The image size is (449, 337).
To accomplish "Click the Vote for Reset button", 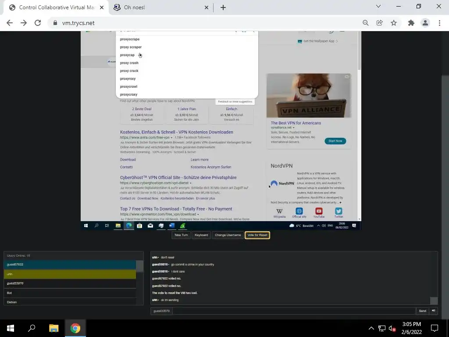I will (x=257, y=235).
